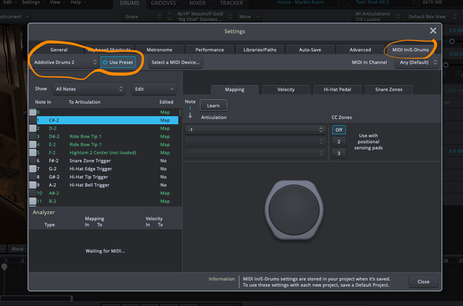Viewport: 463px width, 306px height.
Task: Toggle the Use Preset power button
Action: [x=118, y=62]
